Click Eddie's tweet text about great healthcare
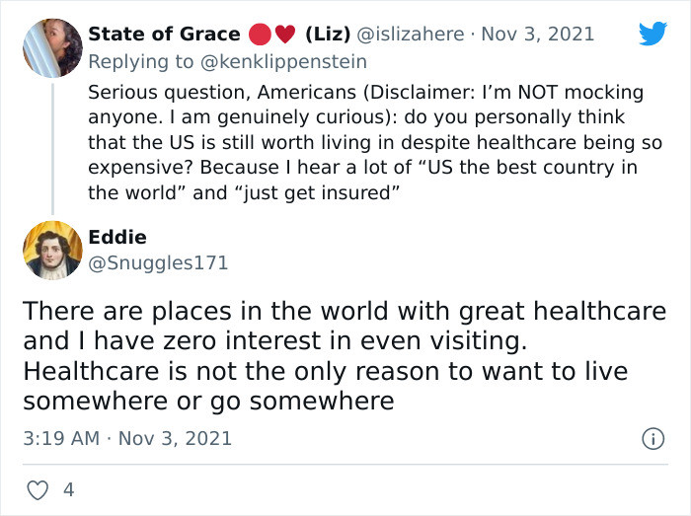 click(x=345, y=356)
